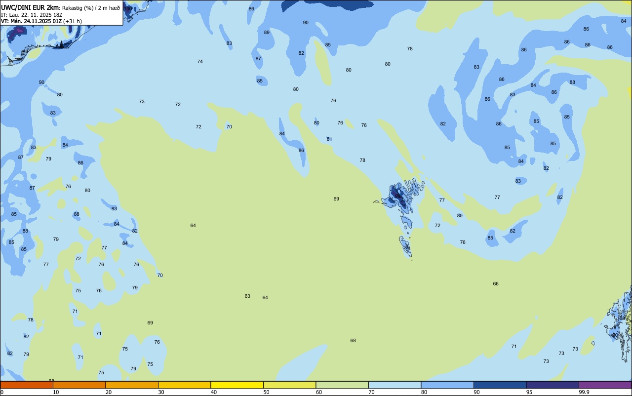Select the value 100 near the top-left coast
Screen dimensions: 632x396
[x=128, y=8]
